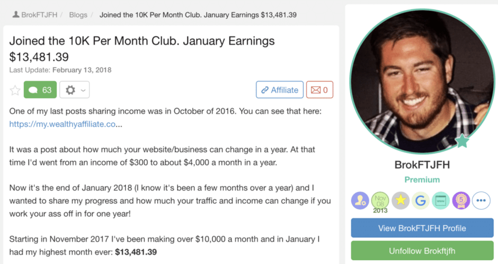Click the BrokFTJFH username under the photo
Viewport: 498px width, 264px height.
click(422, 165)
